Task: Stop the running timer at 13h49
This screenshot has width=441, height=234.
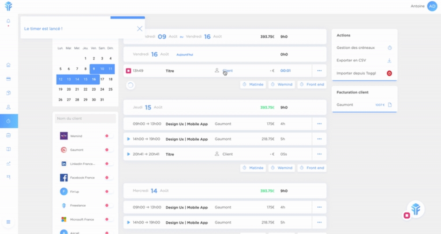Action: coord(128,71)
